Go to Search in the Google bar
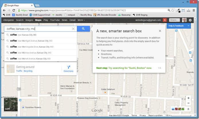 (20, 20)
